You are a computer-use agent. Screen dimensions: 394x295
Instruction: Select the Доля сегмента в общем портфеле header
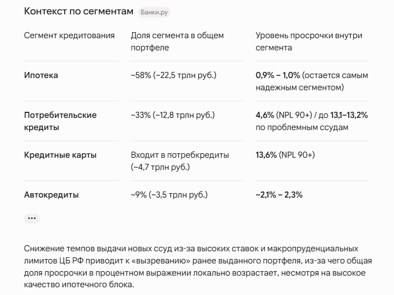click(x=177, y=42)
